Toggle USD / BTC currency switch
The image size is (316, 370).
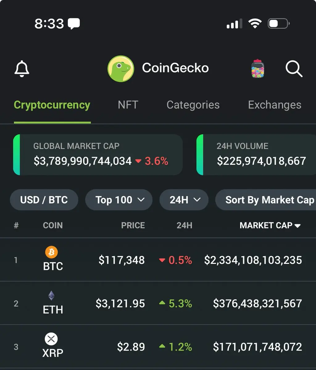[x=44, y=200]
